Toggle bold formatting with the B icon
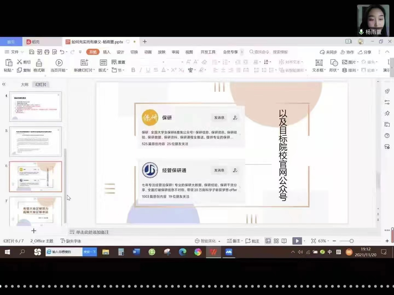The width and height of the screenshot is (394, 295). 133,70
